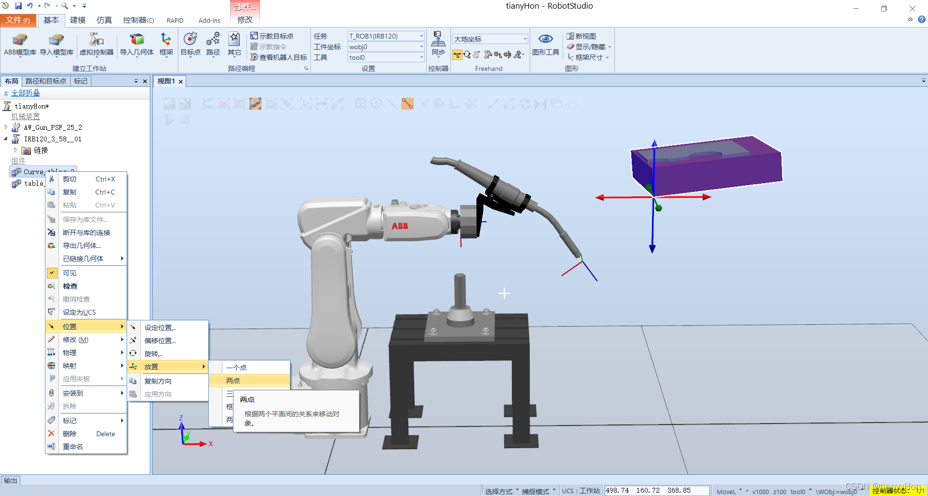Click Save icon in quick access toolbar
Screen dimensions: 928x496
pyautogui.click(x=18, y=6)
